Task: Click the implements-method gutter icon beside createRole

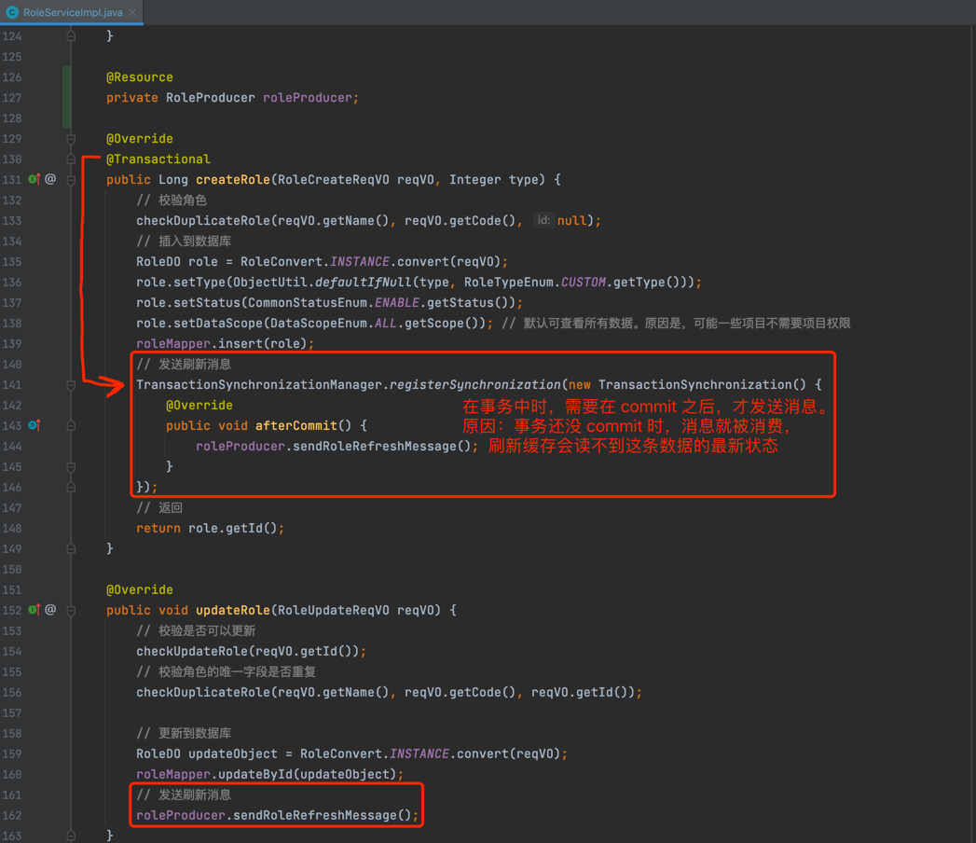Action: [x=34, y=179]
